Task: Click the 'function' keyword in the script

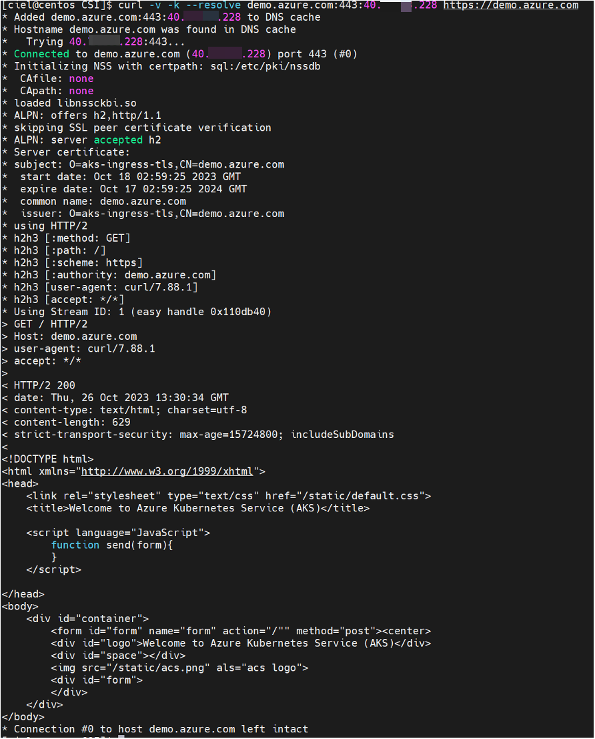Action: click(x=75, y=545)
